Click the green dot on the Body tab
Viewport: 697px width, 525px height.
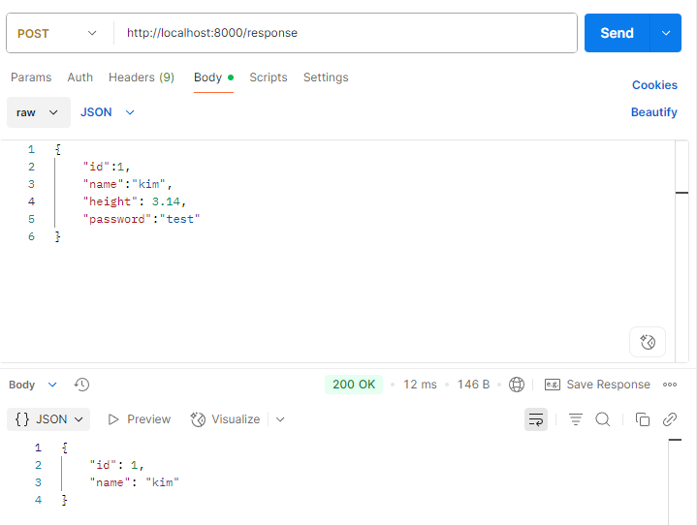[231, 77]
